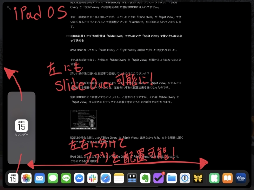Open the Files app folder icon

click(x=171, y=178)
